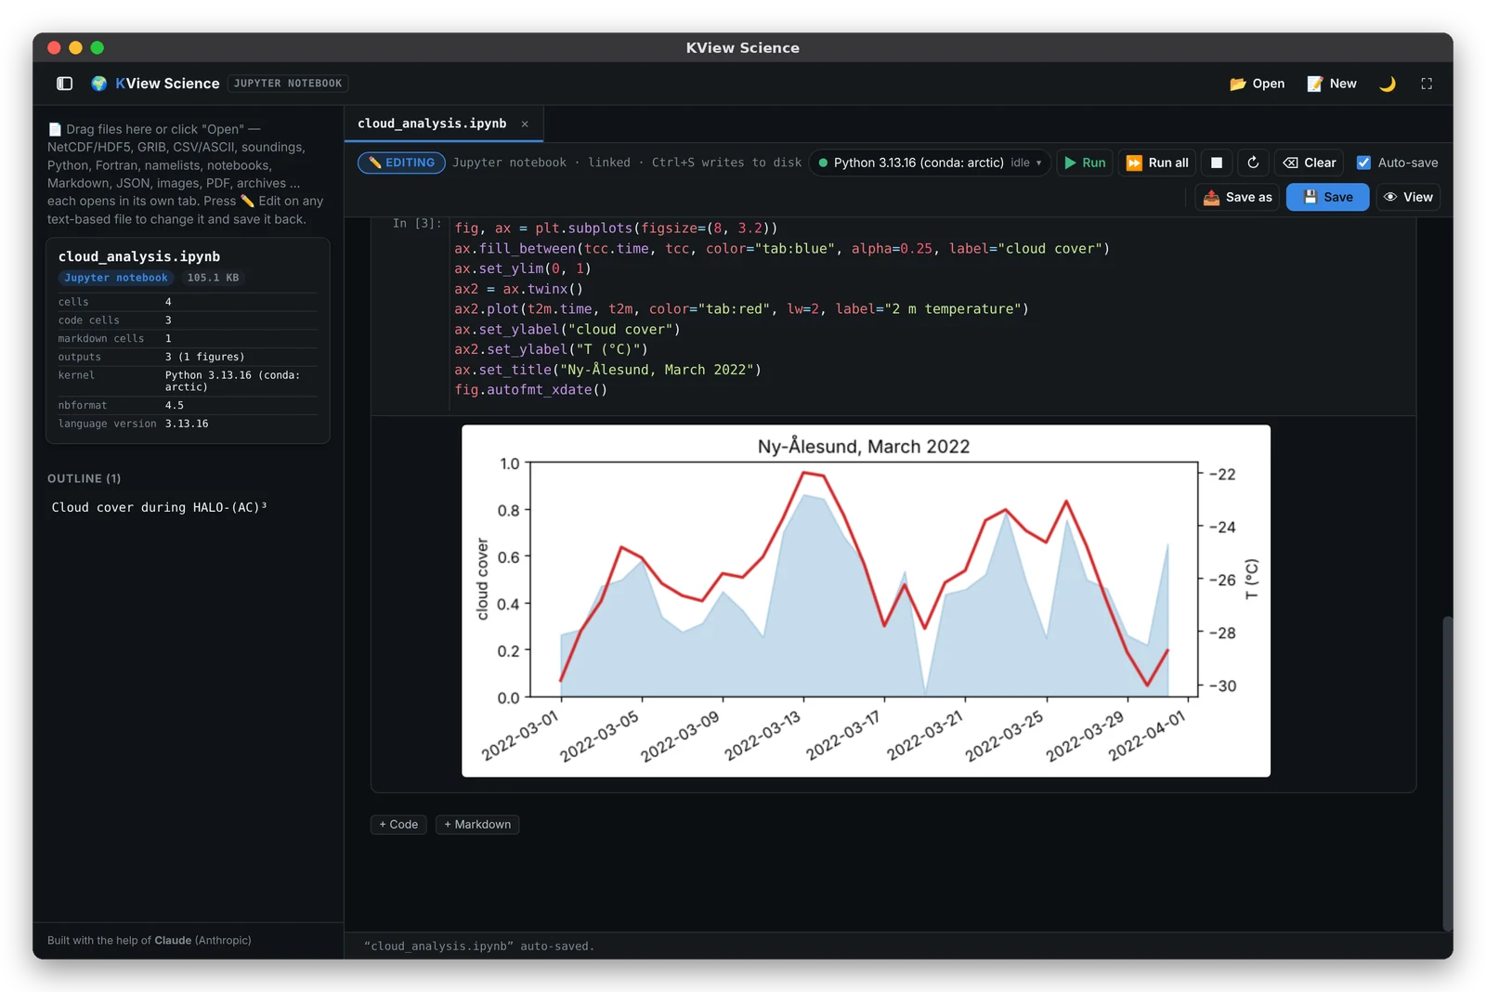Image resolution: width=1486 pixels, height=992 pixels.
Task: Switch to View mode with eye button
Action: point(1408,197)
